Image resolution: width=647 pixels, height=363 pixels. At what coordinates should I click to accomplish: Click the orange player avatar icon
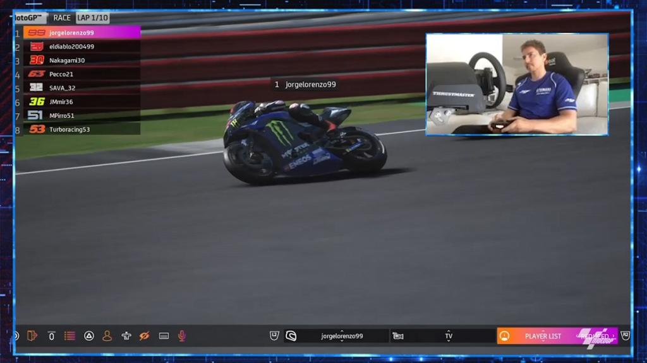pyautogui.click(x=504, y=336)
